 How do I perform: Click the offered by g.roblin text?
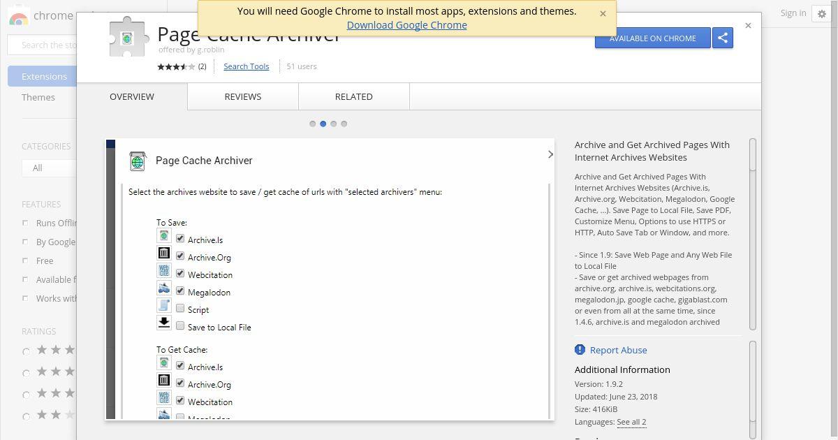coord(191,50)
